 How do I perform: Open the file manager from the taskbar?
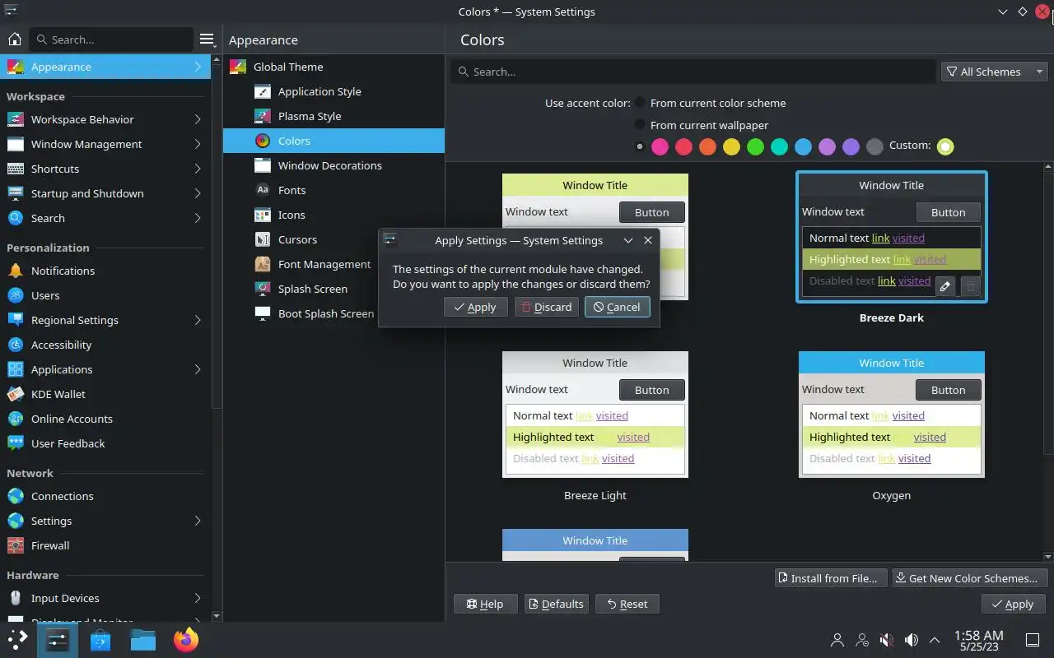pos(142,639)
